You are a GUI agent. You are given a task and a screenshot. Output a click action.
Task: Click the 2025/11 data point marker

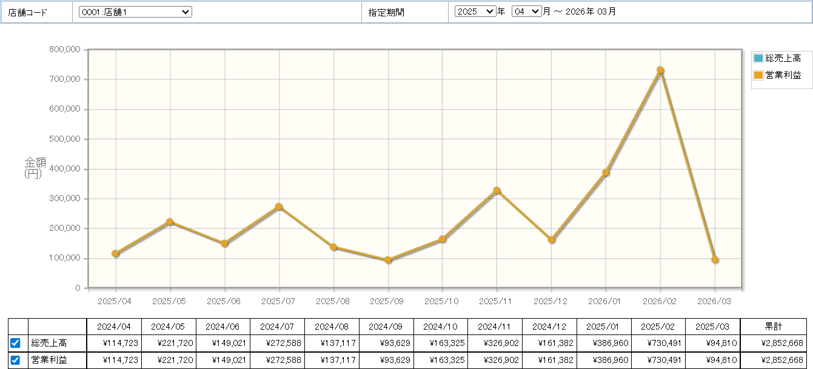click(497, 191)
